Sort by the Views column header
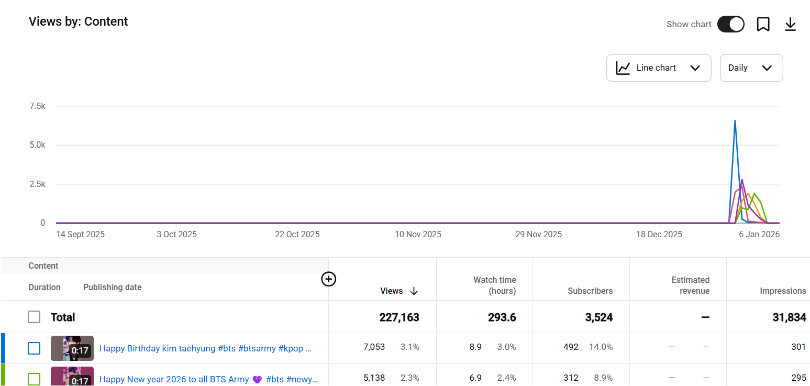This screenshot has width=810, height=386. (x=392, y=291)
